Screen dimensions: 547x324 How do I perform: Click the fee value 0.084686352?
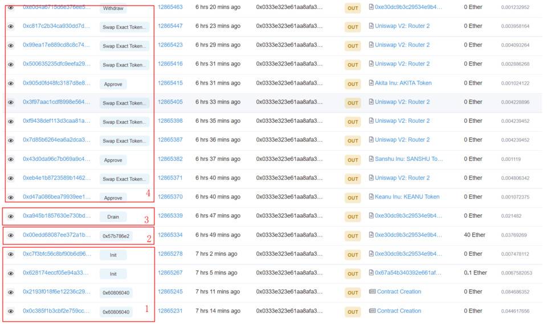click(x=515, y=292)
